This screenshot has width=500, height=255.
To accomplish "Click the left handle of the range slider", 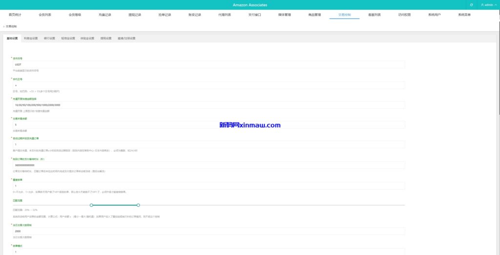I will coord(91,205).
